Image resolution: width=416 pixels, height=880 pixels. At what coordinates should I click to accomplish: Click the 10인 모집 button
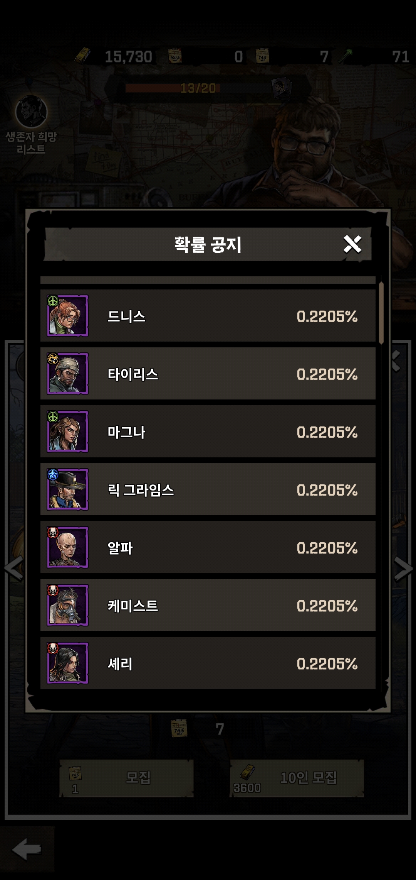[297, 778]
